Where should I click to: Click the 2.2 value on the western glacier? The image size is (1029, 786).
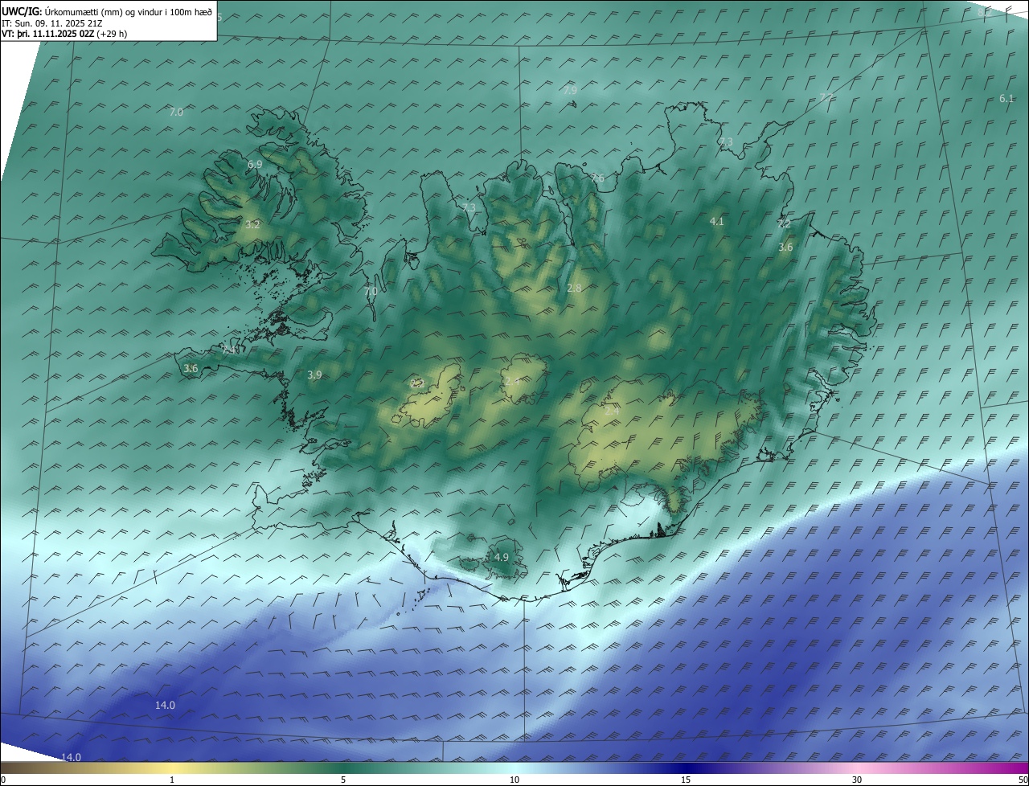click(417, 384)
